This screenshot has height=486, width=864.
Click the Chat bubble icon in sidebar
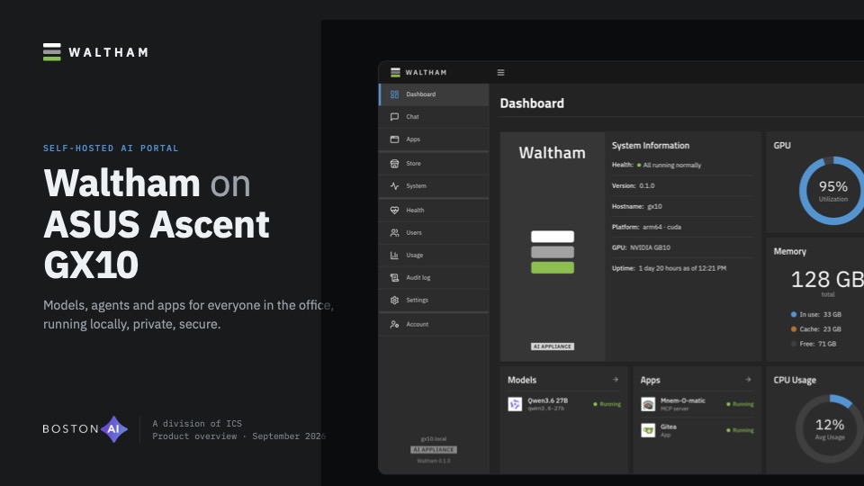pyautogui.click(x=394, y=117)
